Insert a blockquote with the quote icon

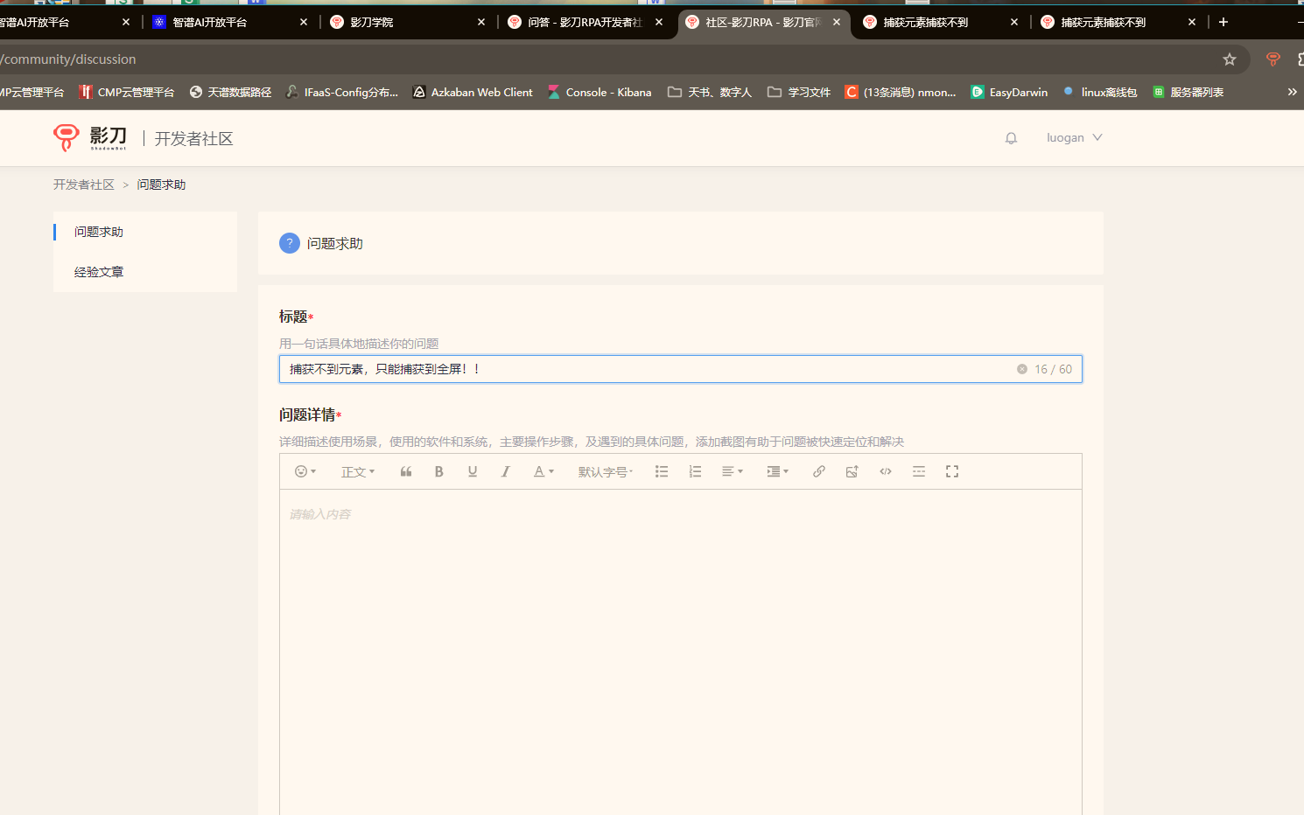(406, 471)
